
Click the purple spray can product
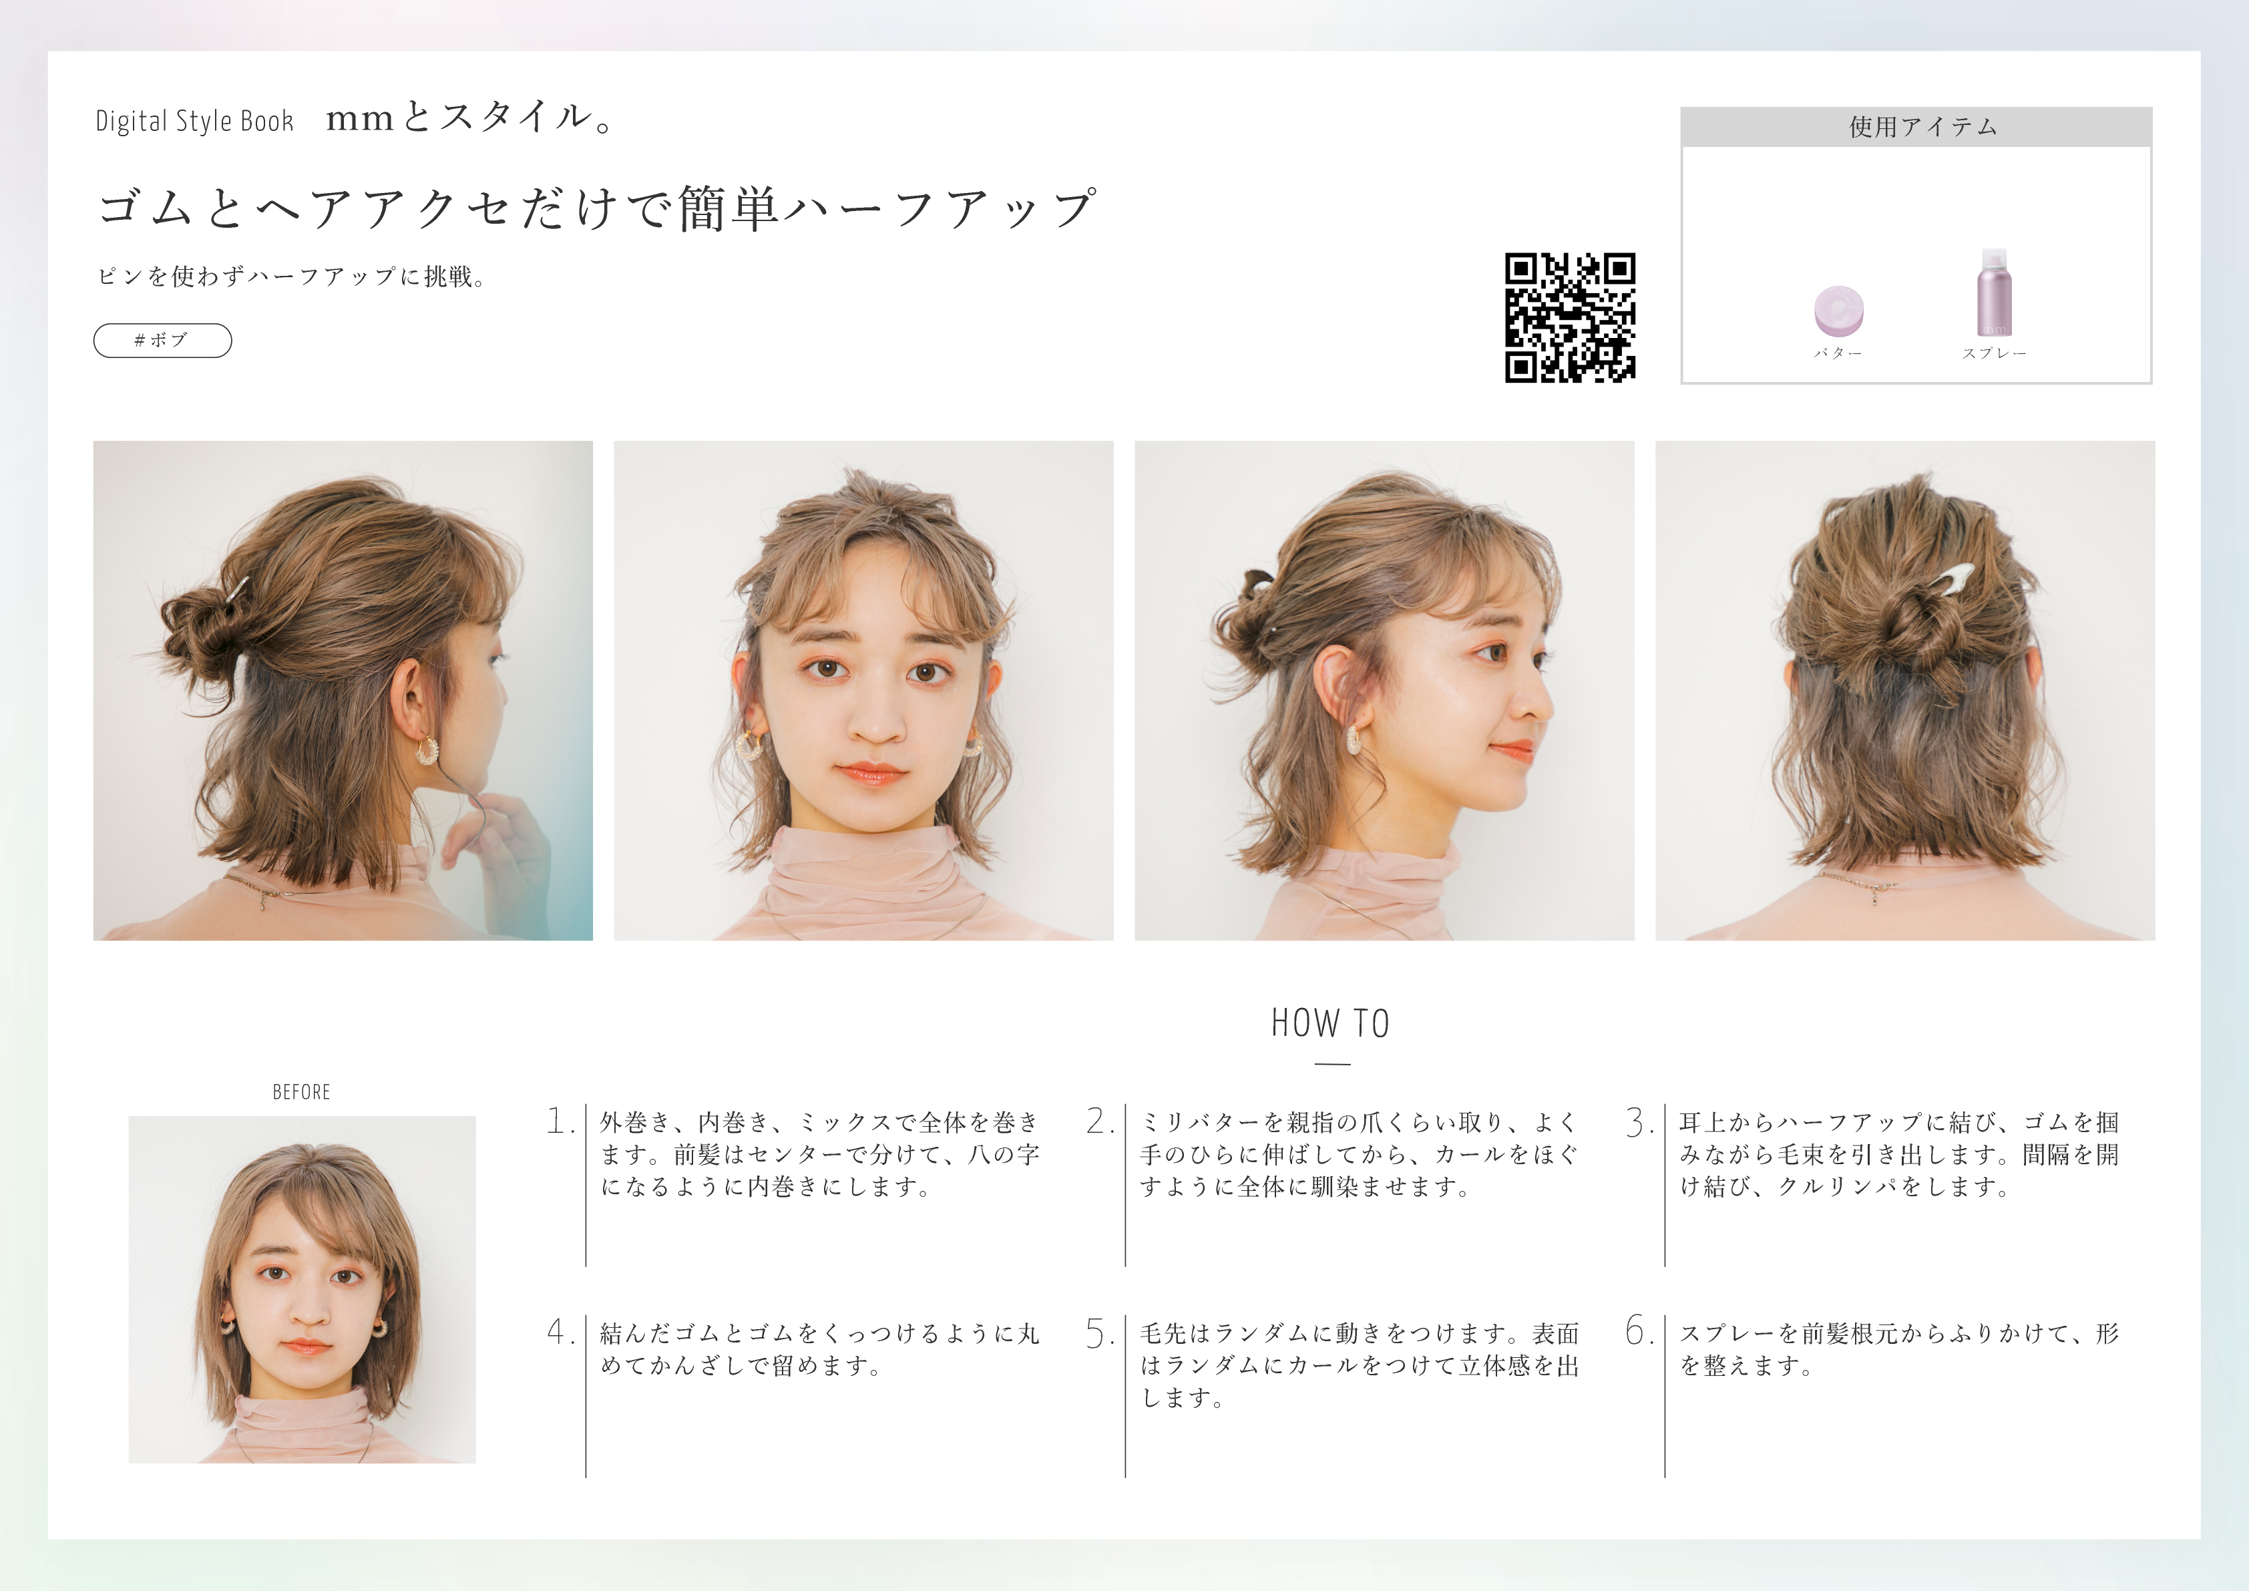pyautogui.click(x=1993, y=293)
